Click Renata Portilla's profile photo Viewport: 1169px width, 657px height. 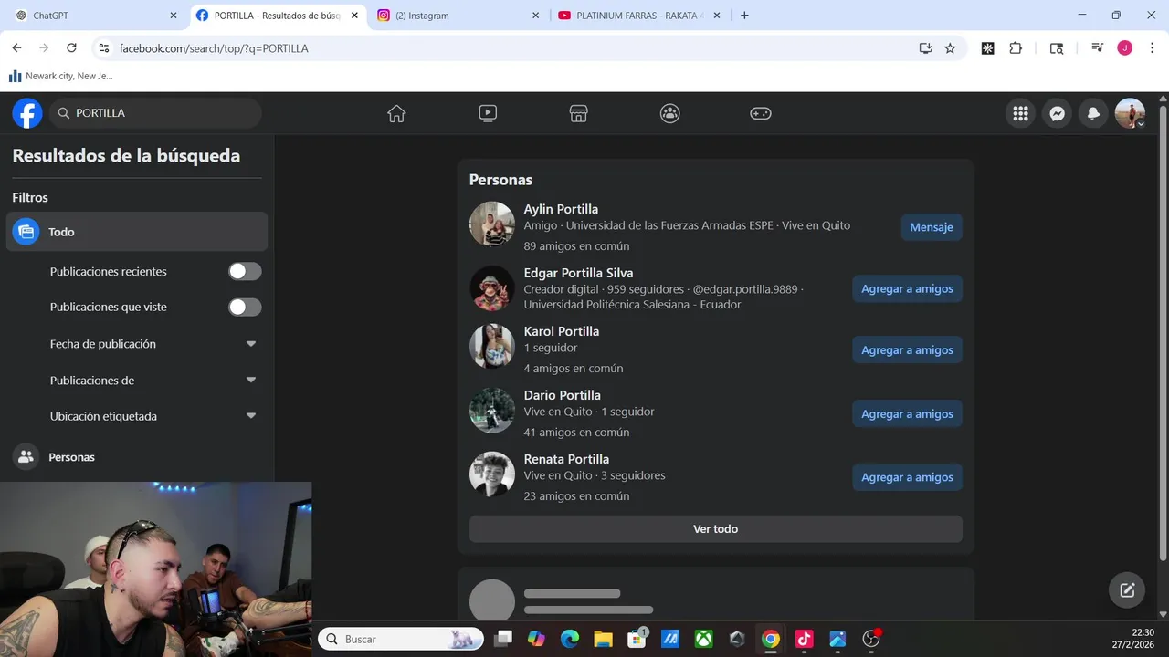pyautogui.click(x=492, y=474)
